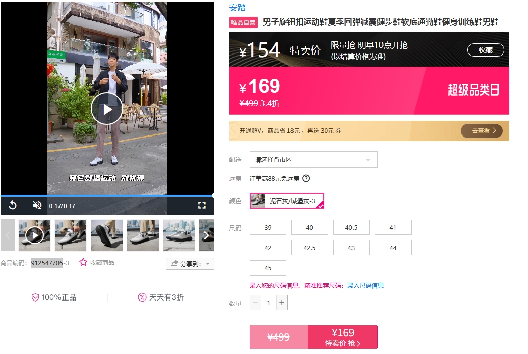The height and width of the screenshot is (354, 528).
Task: Choose size 42
Action: [x=268, y=248]
